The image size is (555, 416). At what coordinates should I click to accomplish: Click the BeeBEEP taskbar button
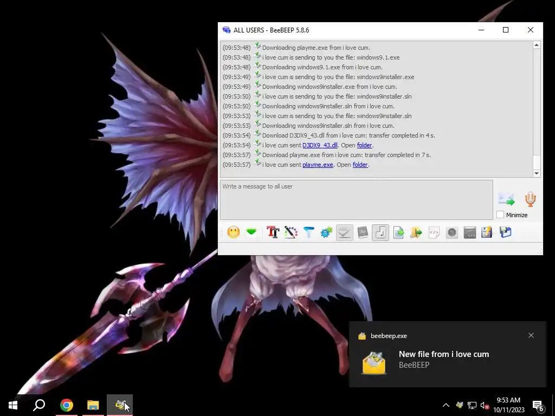120,405
